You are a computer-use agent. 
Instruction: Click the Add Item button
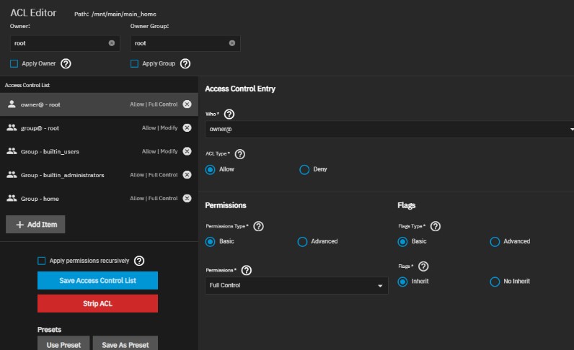click(x=36, y=225)
